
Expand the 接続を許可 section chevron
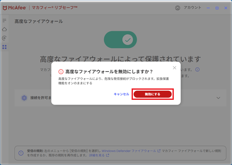tap(219, 98)
